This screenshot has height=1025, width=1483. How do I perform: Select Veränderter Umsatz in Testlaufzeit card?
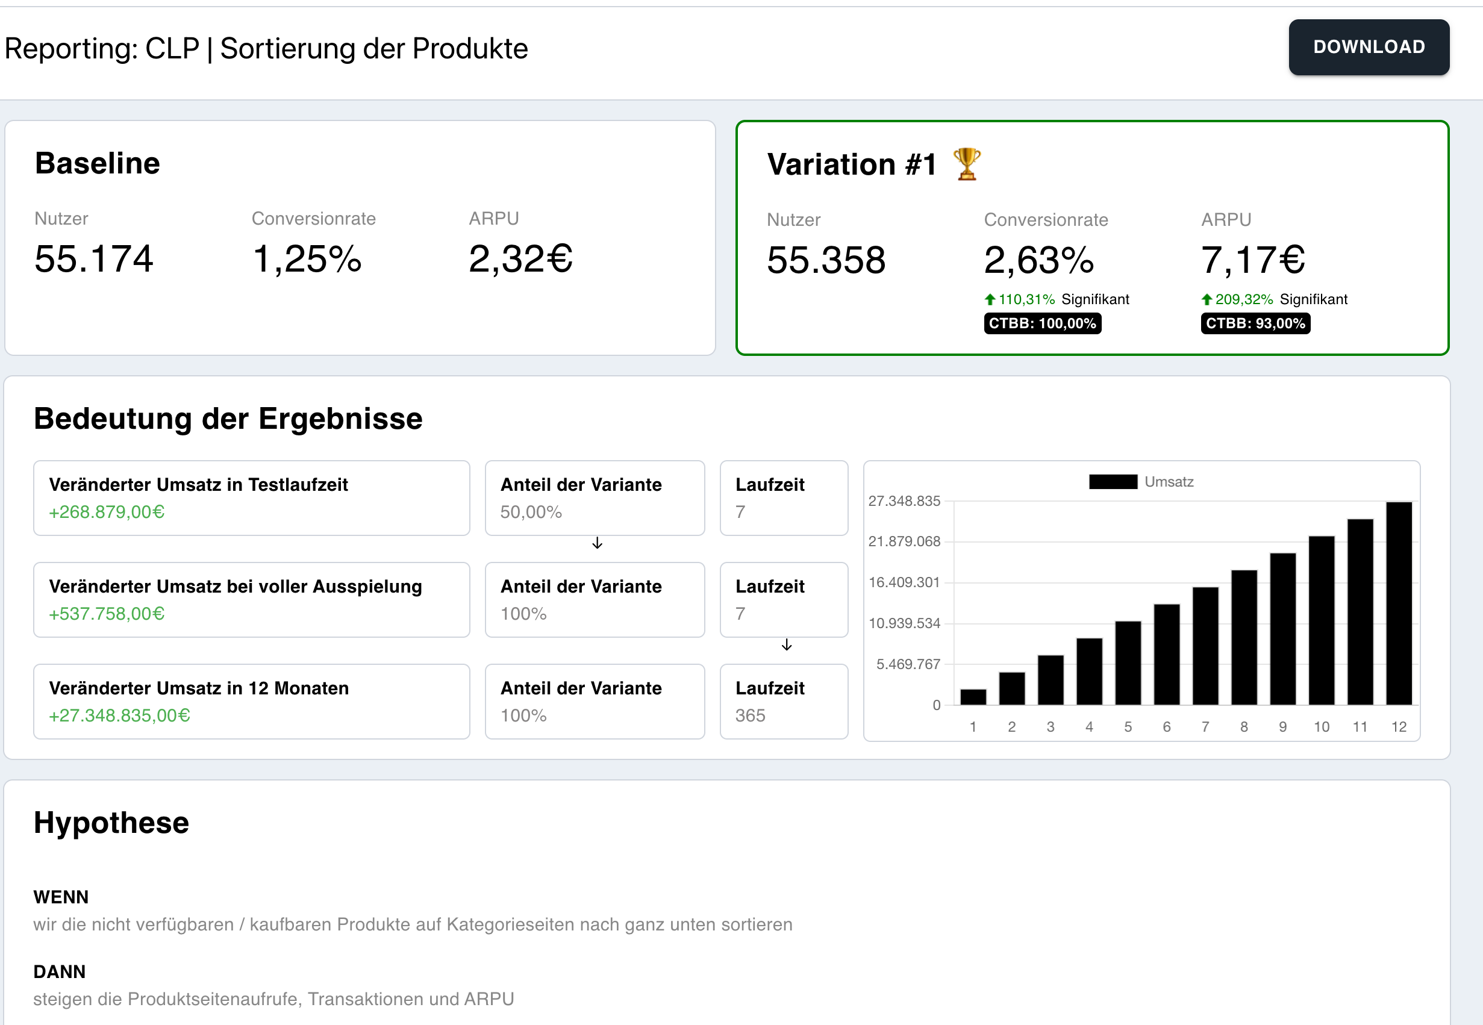[x=251, y=497]
